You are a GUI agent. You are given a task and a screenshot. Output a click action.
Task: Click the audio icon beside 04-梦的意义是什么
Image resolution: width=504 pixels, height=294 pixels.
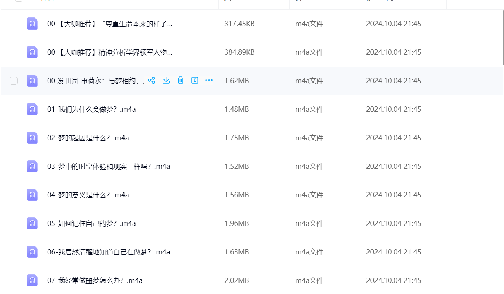coord(32,195)
